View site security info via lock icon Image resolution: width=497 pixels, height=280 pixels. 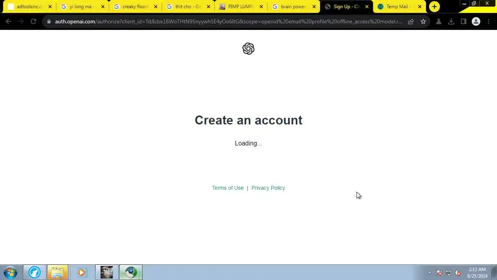pyautogui.click(x=49, y=21)
